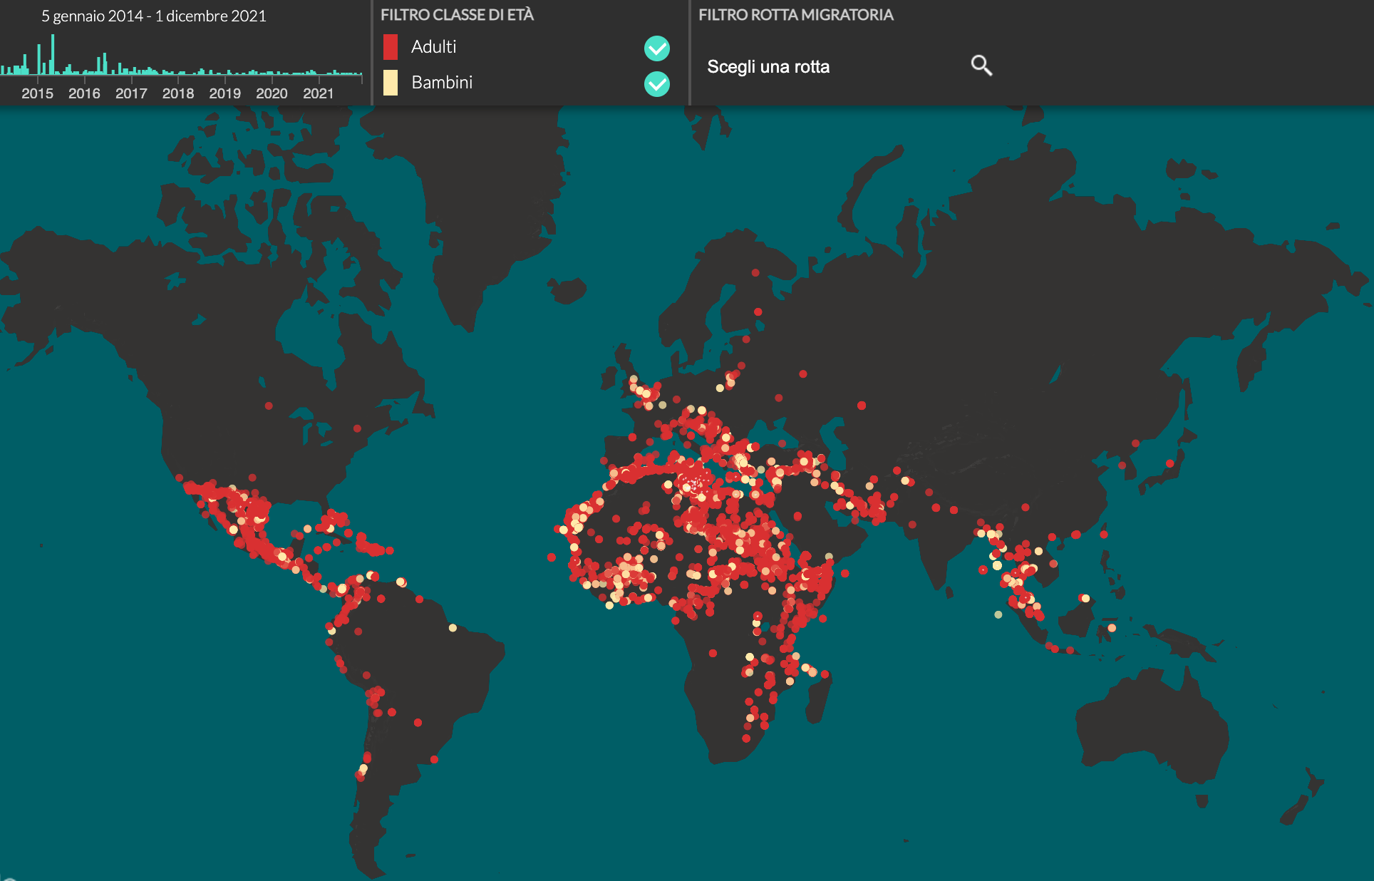
Task: Click the search magnifier icon
Action: pyautogui.click(x=982, y=66)
